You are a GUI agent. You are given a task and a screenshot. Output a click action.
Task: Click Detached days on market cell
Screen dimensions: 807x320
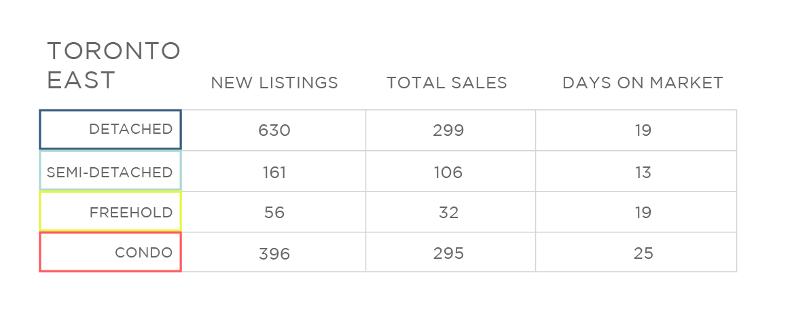(x=643, y=130)
